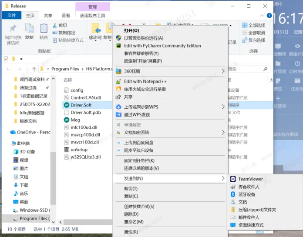The width and height of the screenshot is (303, 237).
Task: Open quick access toolbar customize dropdown
Action: coord(21,59)
